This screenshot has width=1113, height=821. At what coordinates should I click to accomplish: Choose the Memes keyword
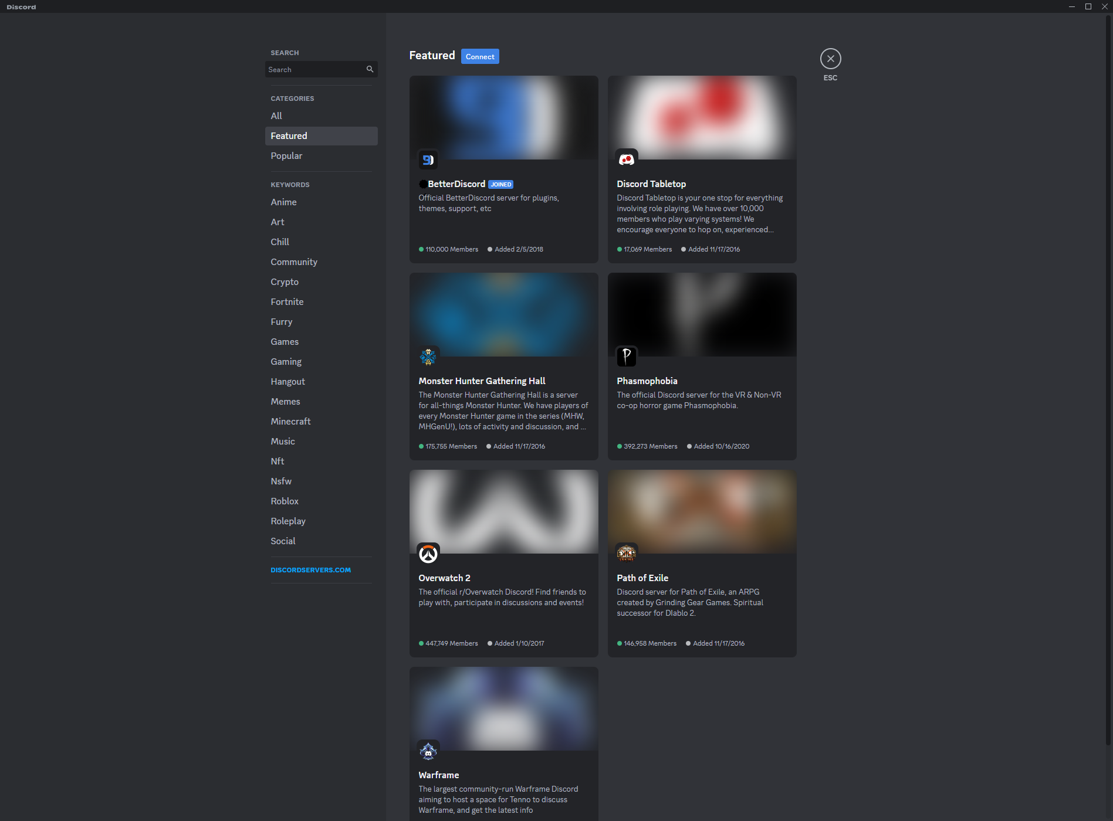click(321, 402)
